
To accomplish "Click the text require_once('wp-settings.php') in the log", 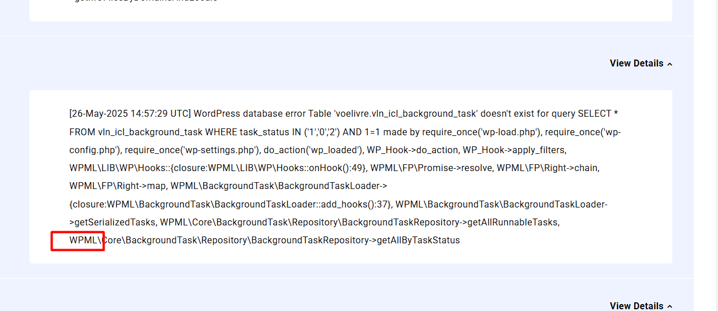I will (193, 150).
